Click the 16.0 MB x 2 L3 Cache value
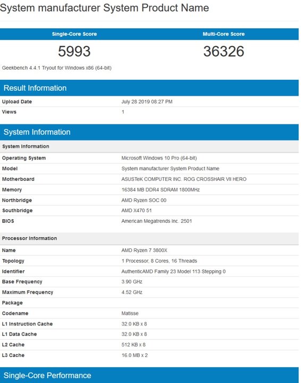The image size is (301, 383). click(135, 355)
